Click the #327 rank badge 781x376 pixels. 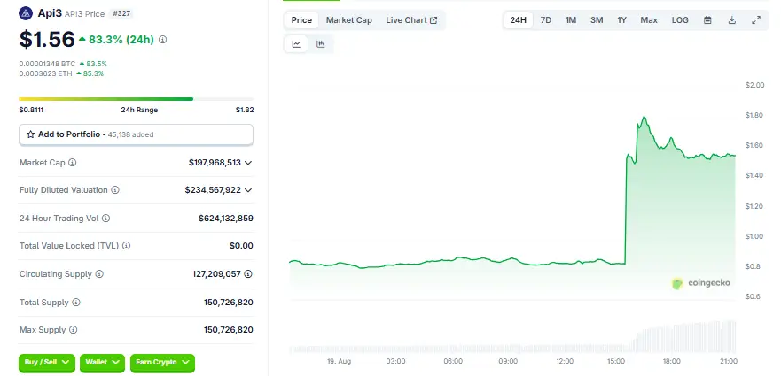121,13
